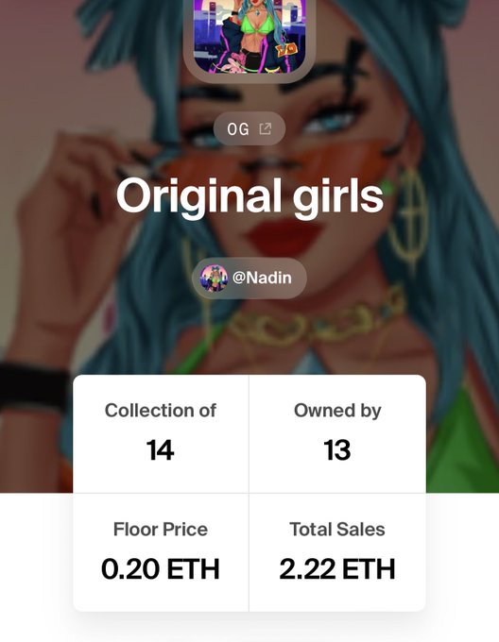Select the Total Sales stat card

[337, 552]
